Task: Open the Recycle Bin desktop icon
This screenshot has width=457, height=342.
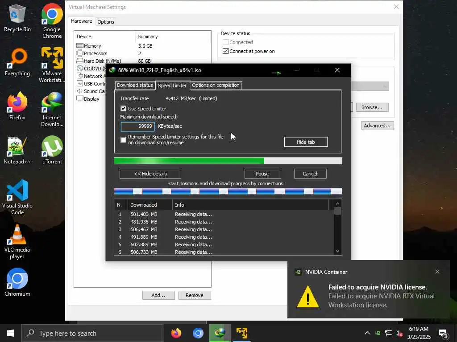Action: click(17, 19)
